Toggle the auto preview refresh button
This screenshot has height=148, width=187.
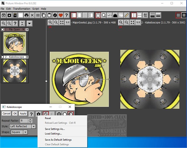click(46, 114)
